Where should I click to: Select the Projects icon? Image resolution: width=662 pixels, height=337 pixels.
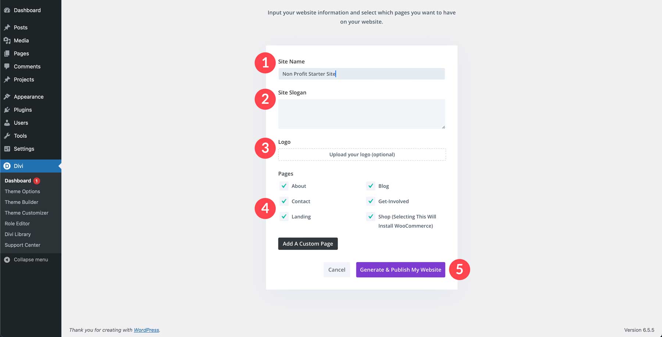pyautogui.click(x=8, y=79)
